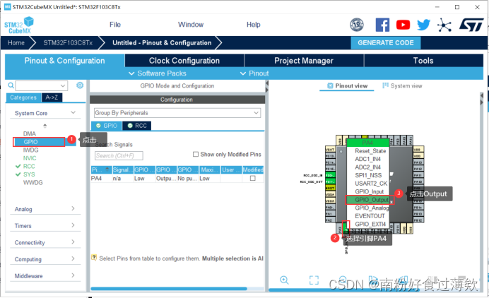Click the GENERATE CODE button

click(x=385, y=42)
